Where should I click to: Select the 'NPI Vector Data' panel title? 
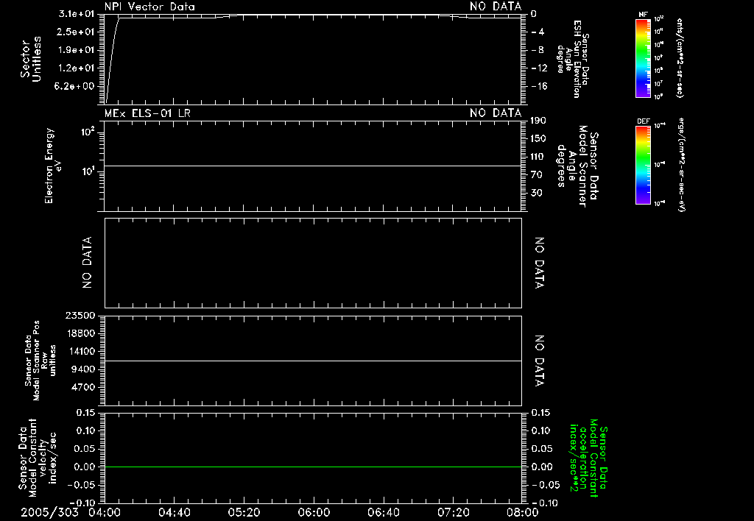click(x=149, y=7)
